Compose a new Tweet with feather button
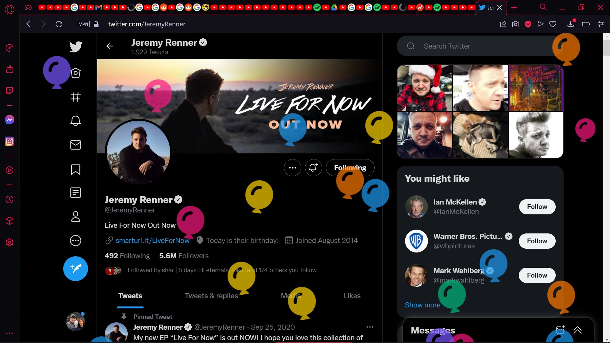 point(76,269)
